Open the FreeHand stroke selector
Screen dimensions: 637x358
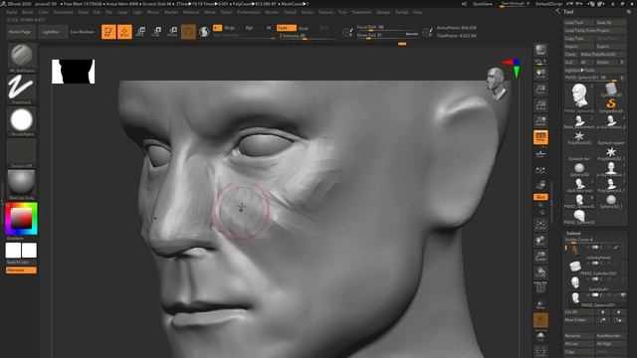[x=22, y=88]
